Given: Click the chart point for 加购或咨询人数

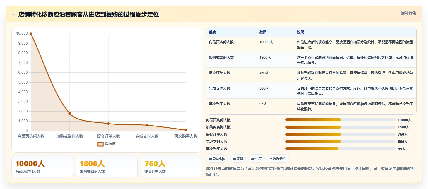Looking at the screenshot, I should [70, 113].
